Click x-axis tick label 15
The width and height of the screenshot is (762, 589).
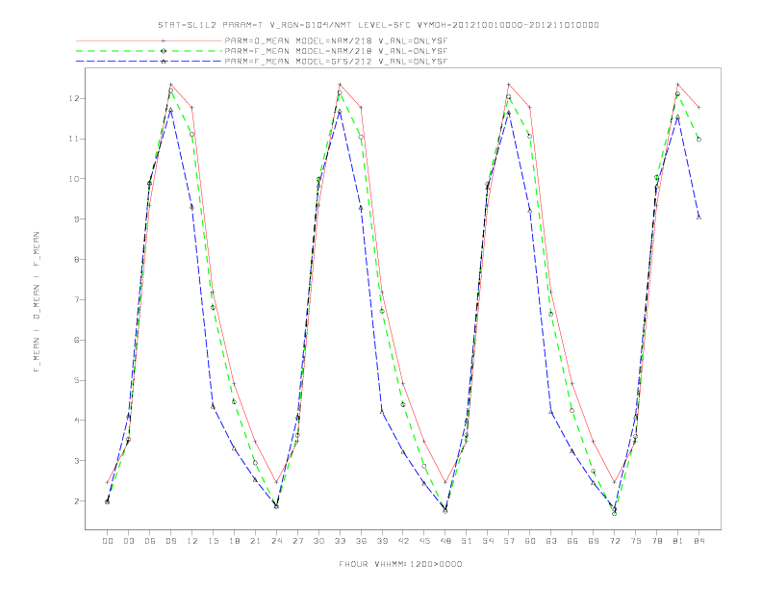click(x=213, y=541)
